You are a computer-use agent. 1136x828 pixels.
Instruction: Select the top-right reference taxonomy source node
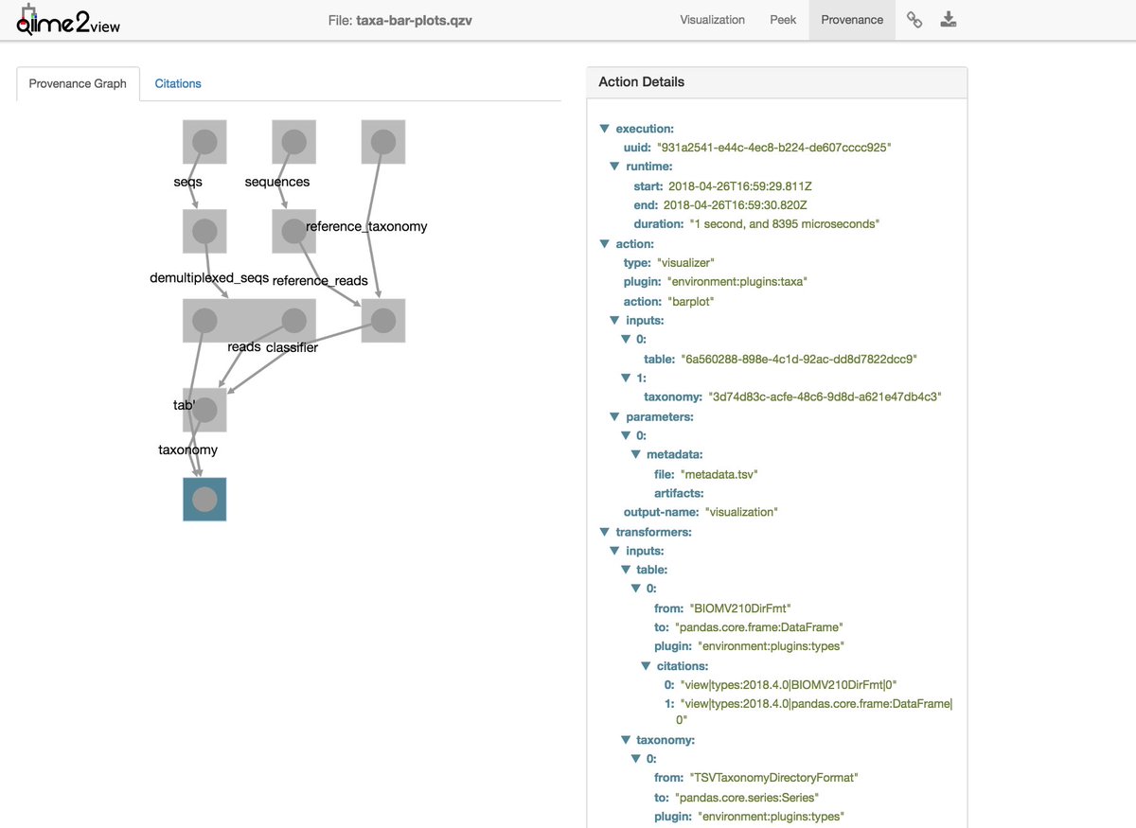coord(382,142)
